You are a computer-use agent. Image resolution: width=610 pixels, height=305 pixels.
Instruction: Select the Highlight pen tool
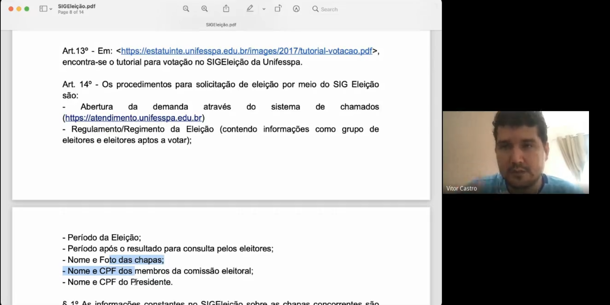tap(250, 9)
